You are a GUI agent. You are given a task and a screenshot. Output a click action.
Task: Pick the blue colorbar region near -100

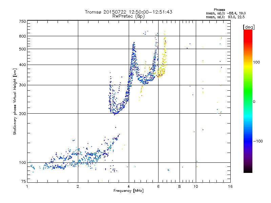[x=248, y=141]
